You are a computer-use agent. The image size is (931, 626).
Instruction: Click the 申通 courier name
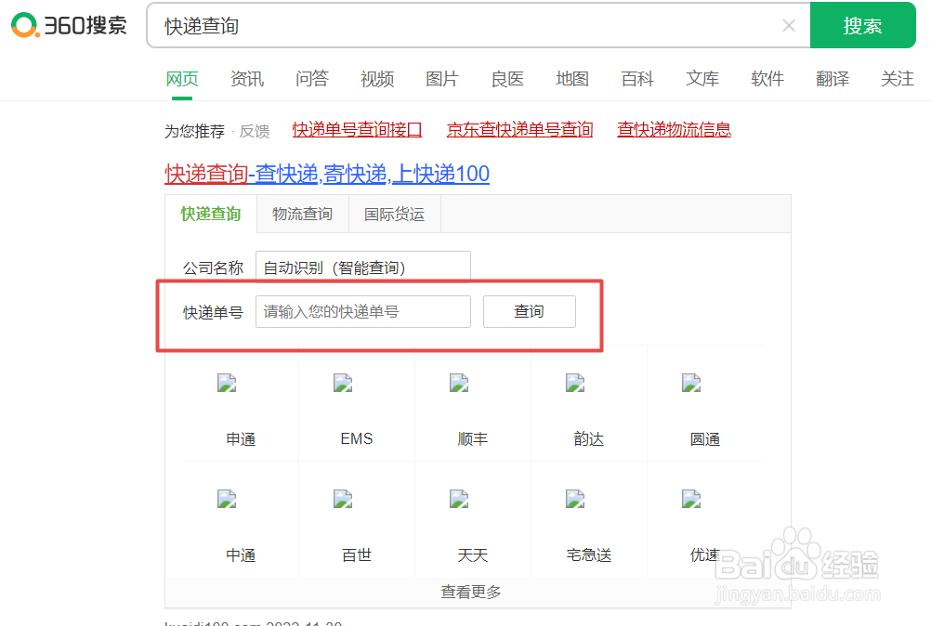coord(241,439)
